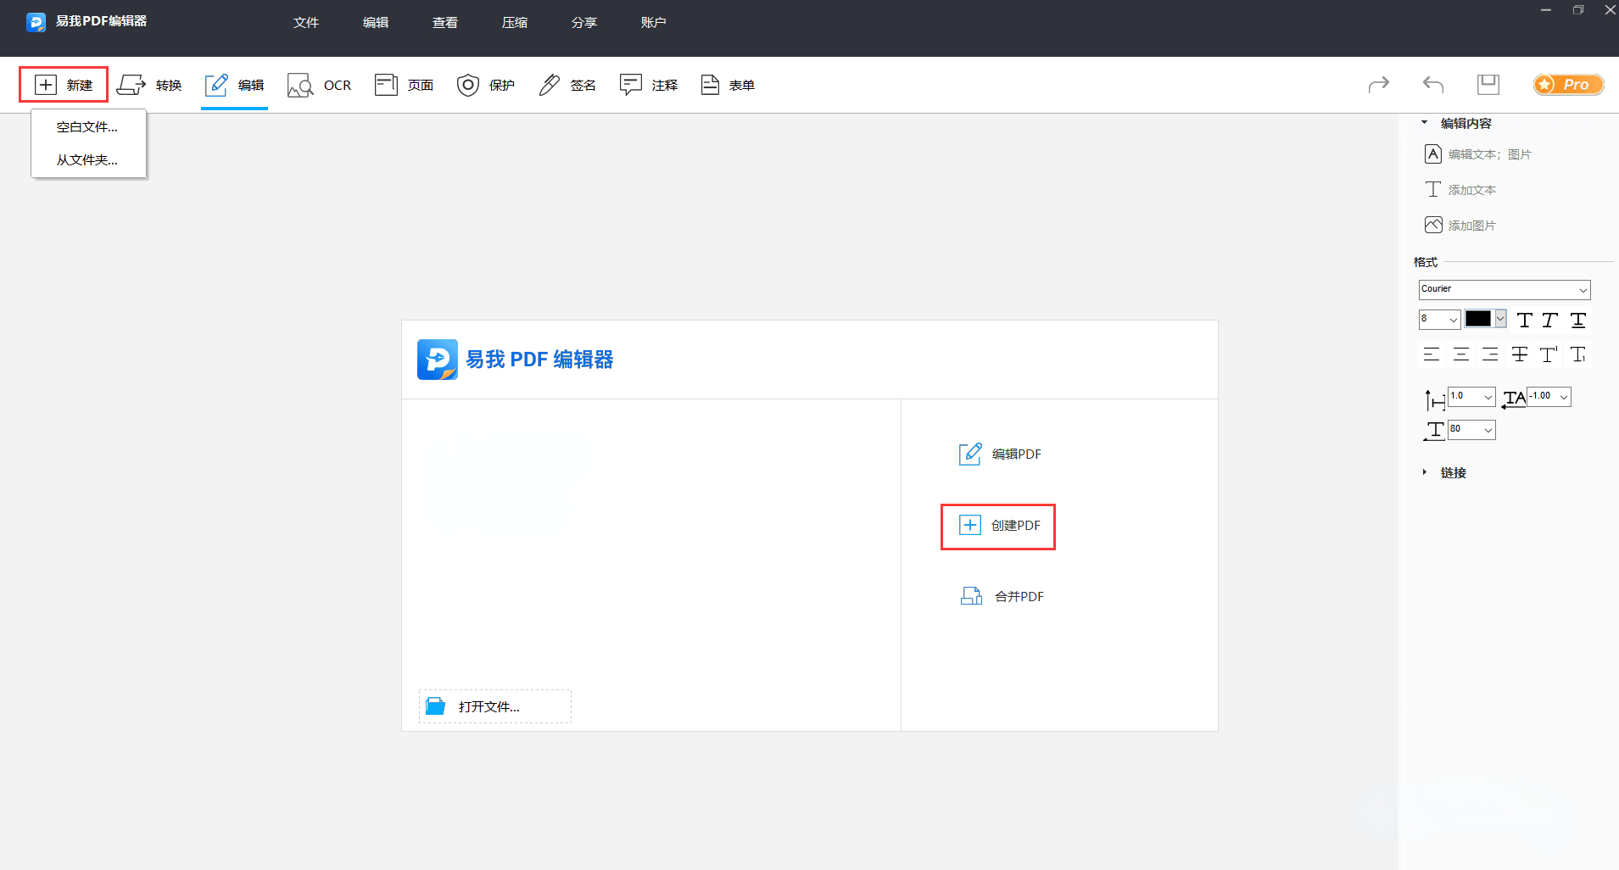The image size is (1619, 870).
Task: Click the line spacing icon
Action: [1434, 399]
